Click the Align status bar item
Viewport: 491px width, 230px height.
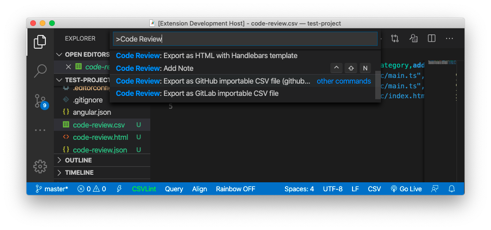tap(199, 189)
